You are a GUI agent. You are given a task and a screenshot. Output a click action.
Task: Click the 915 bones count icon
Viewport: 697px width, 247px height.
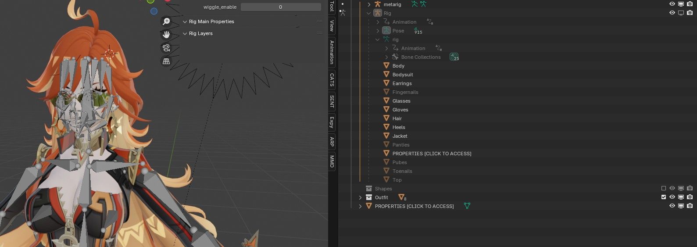pos(418,31)
